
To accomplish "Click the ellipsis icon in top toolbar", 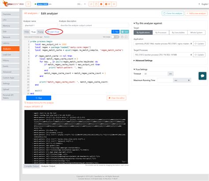I will pyautogui.click(x=114, y=4).
